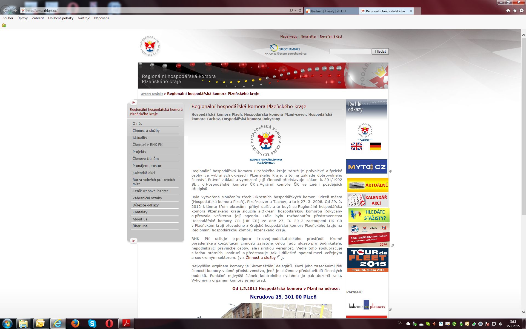
Task: Go back with the browser Back arrow
Action: [x=6, y=11]
